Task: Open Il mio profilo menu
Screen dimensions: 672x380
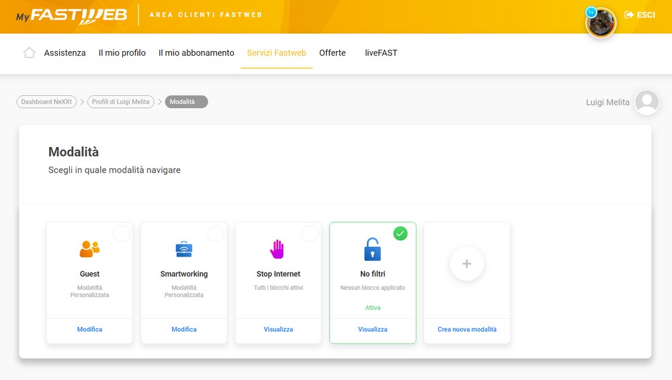Action: (x=122, y=52)
